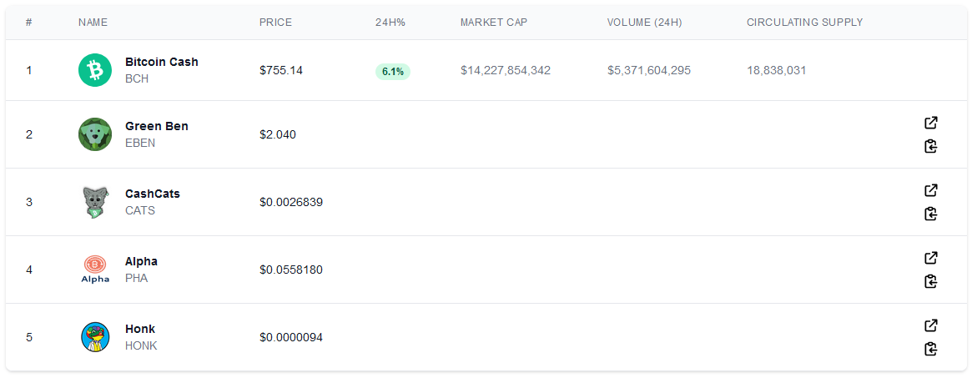972x378 pixels.
Task: Click the Bitcoin Cash logo icon
Action: point(95,70)
